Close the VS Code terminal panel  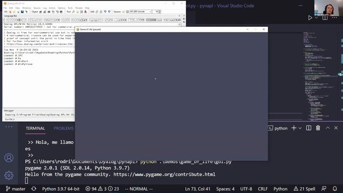tap(336, 128)
